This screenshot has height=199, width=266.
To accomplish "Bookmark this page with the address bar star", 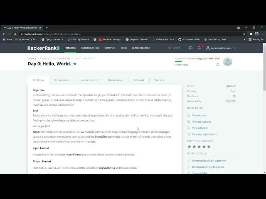I will pos(244,34).
